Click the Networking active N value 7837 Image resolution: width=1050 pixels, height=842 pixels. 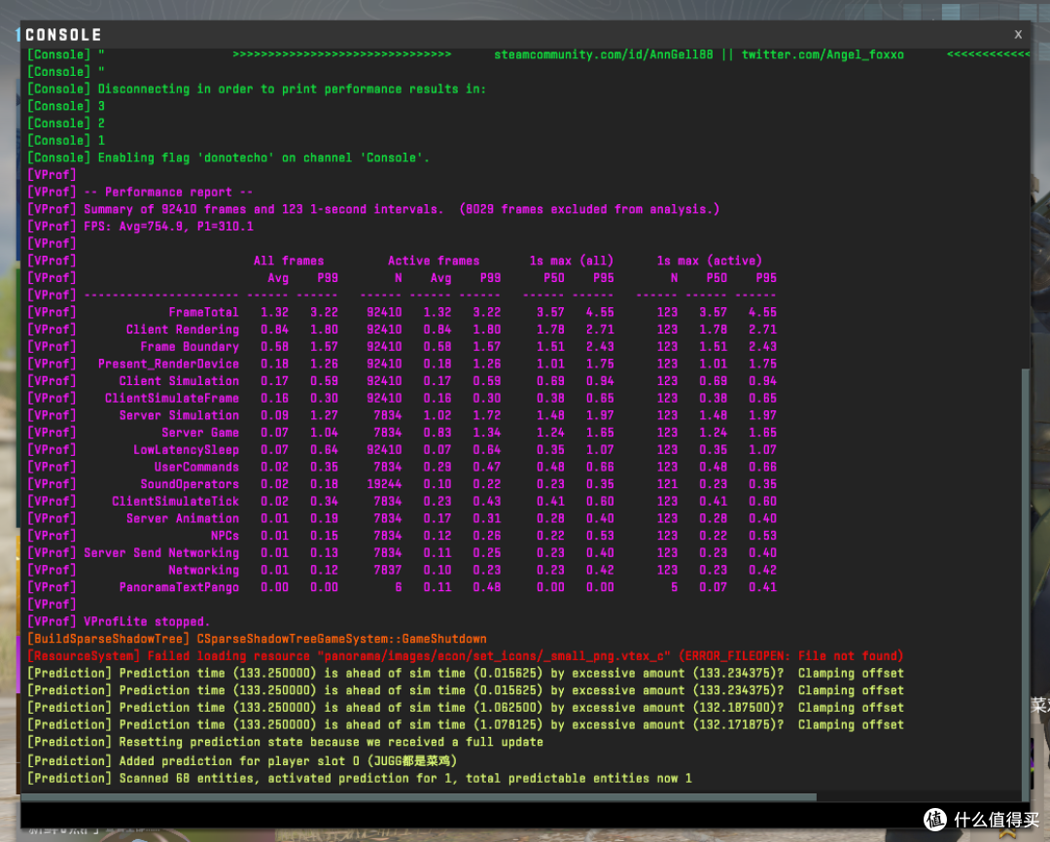click(388, 570)
